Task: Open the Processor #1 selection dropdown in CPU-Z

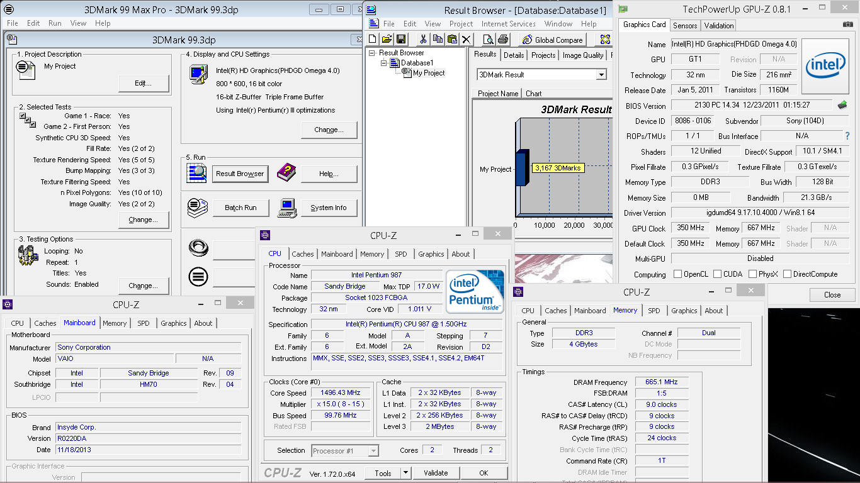Action: pyautogui.click(x=373, y=451)
